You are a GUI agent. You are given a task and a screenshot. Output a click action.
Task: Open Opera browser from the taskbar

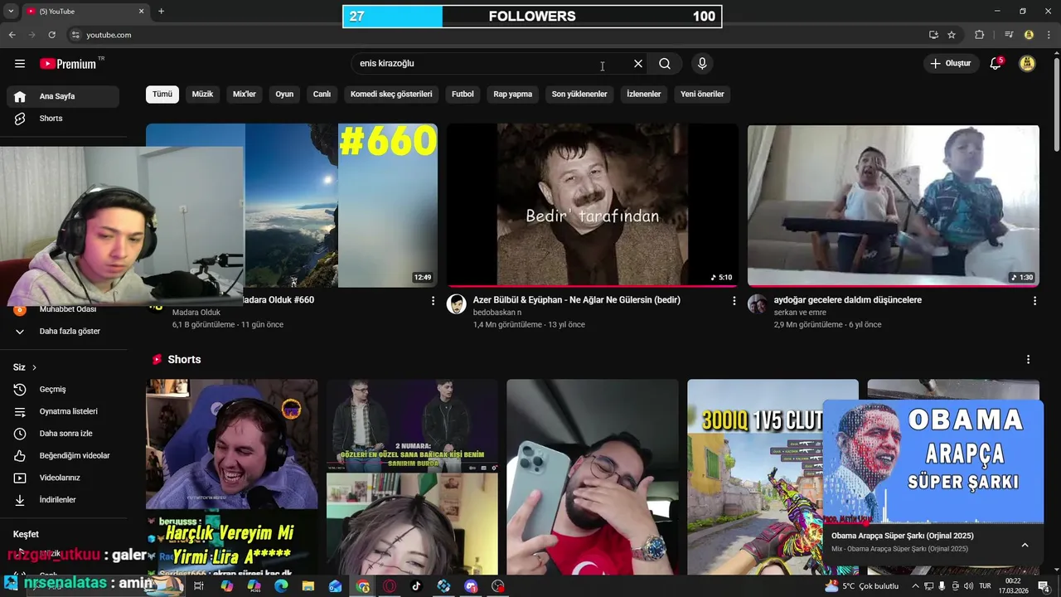click(x=390, y=586)
